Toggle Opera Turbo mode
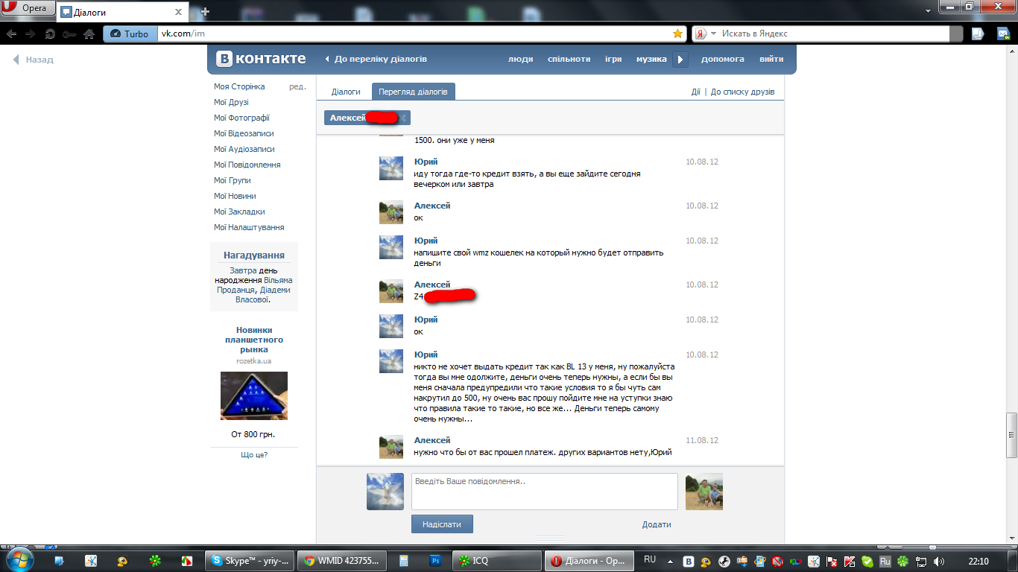Viewport: 1018px width, 572px height. (130, 34)
